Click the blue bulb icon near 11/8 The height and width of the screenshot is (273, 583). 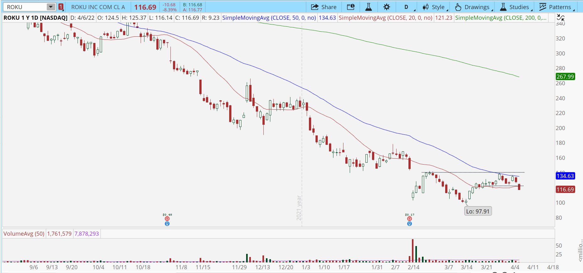click(x=167, y=223)
